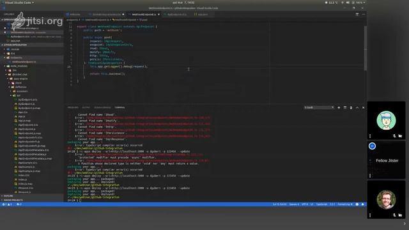
Task: Click muted microphone icon on photo avatar thumbnail
Action: click(394, 215)
